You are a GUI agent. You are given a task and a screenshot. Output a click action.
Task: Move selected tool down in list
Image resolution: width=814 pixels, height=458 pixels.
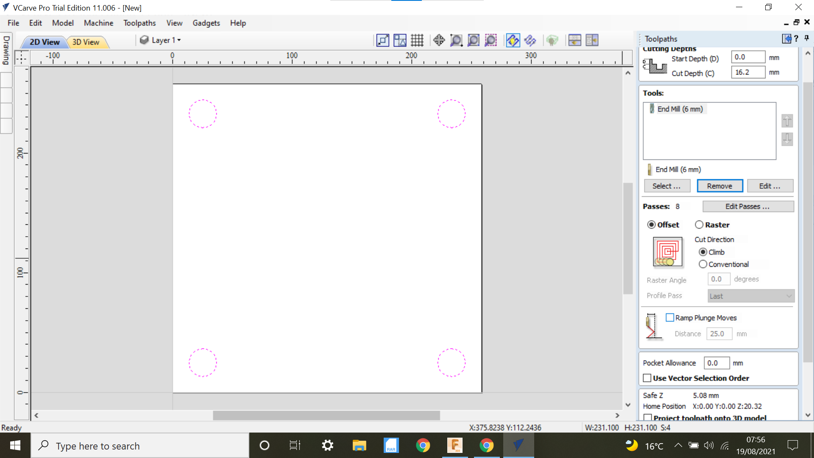pyautogui.click(x=787, y=139)
